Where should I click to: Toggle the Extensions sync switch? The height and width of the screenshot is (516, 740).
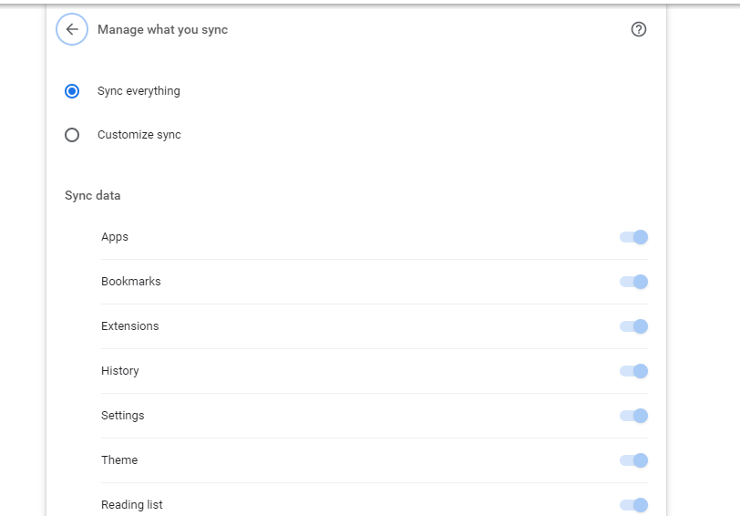(x=633, y=326)
